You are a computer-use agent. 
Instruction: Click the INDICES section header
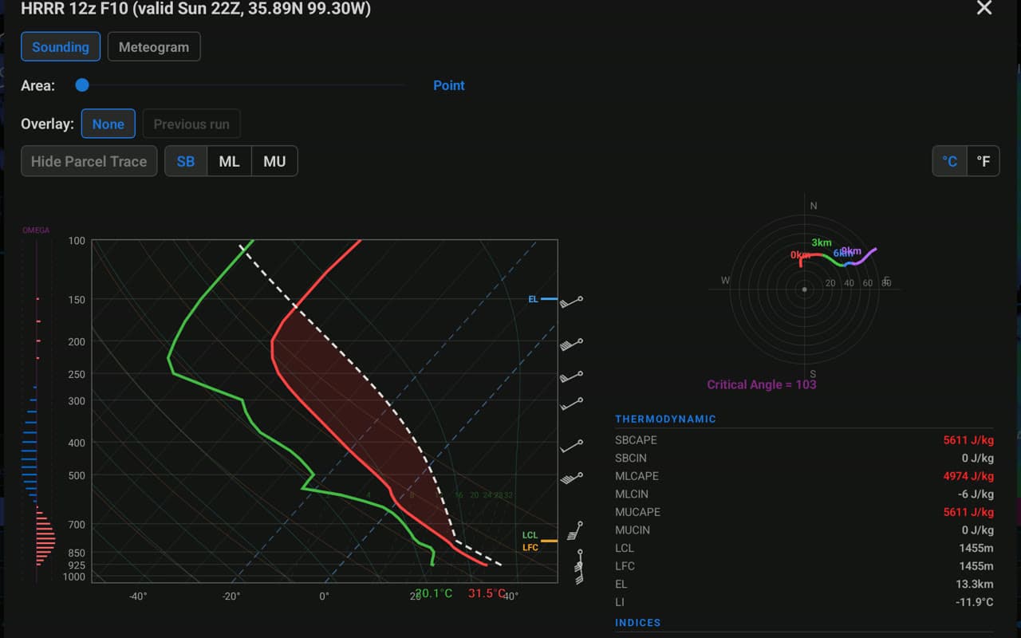click(x=637, y=623)
